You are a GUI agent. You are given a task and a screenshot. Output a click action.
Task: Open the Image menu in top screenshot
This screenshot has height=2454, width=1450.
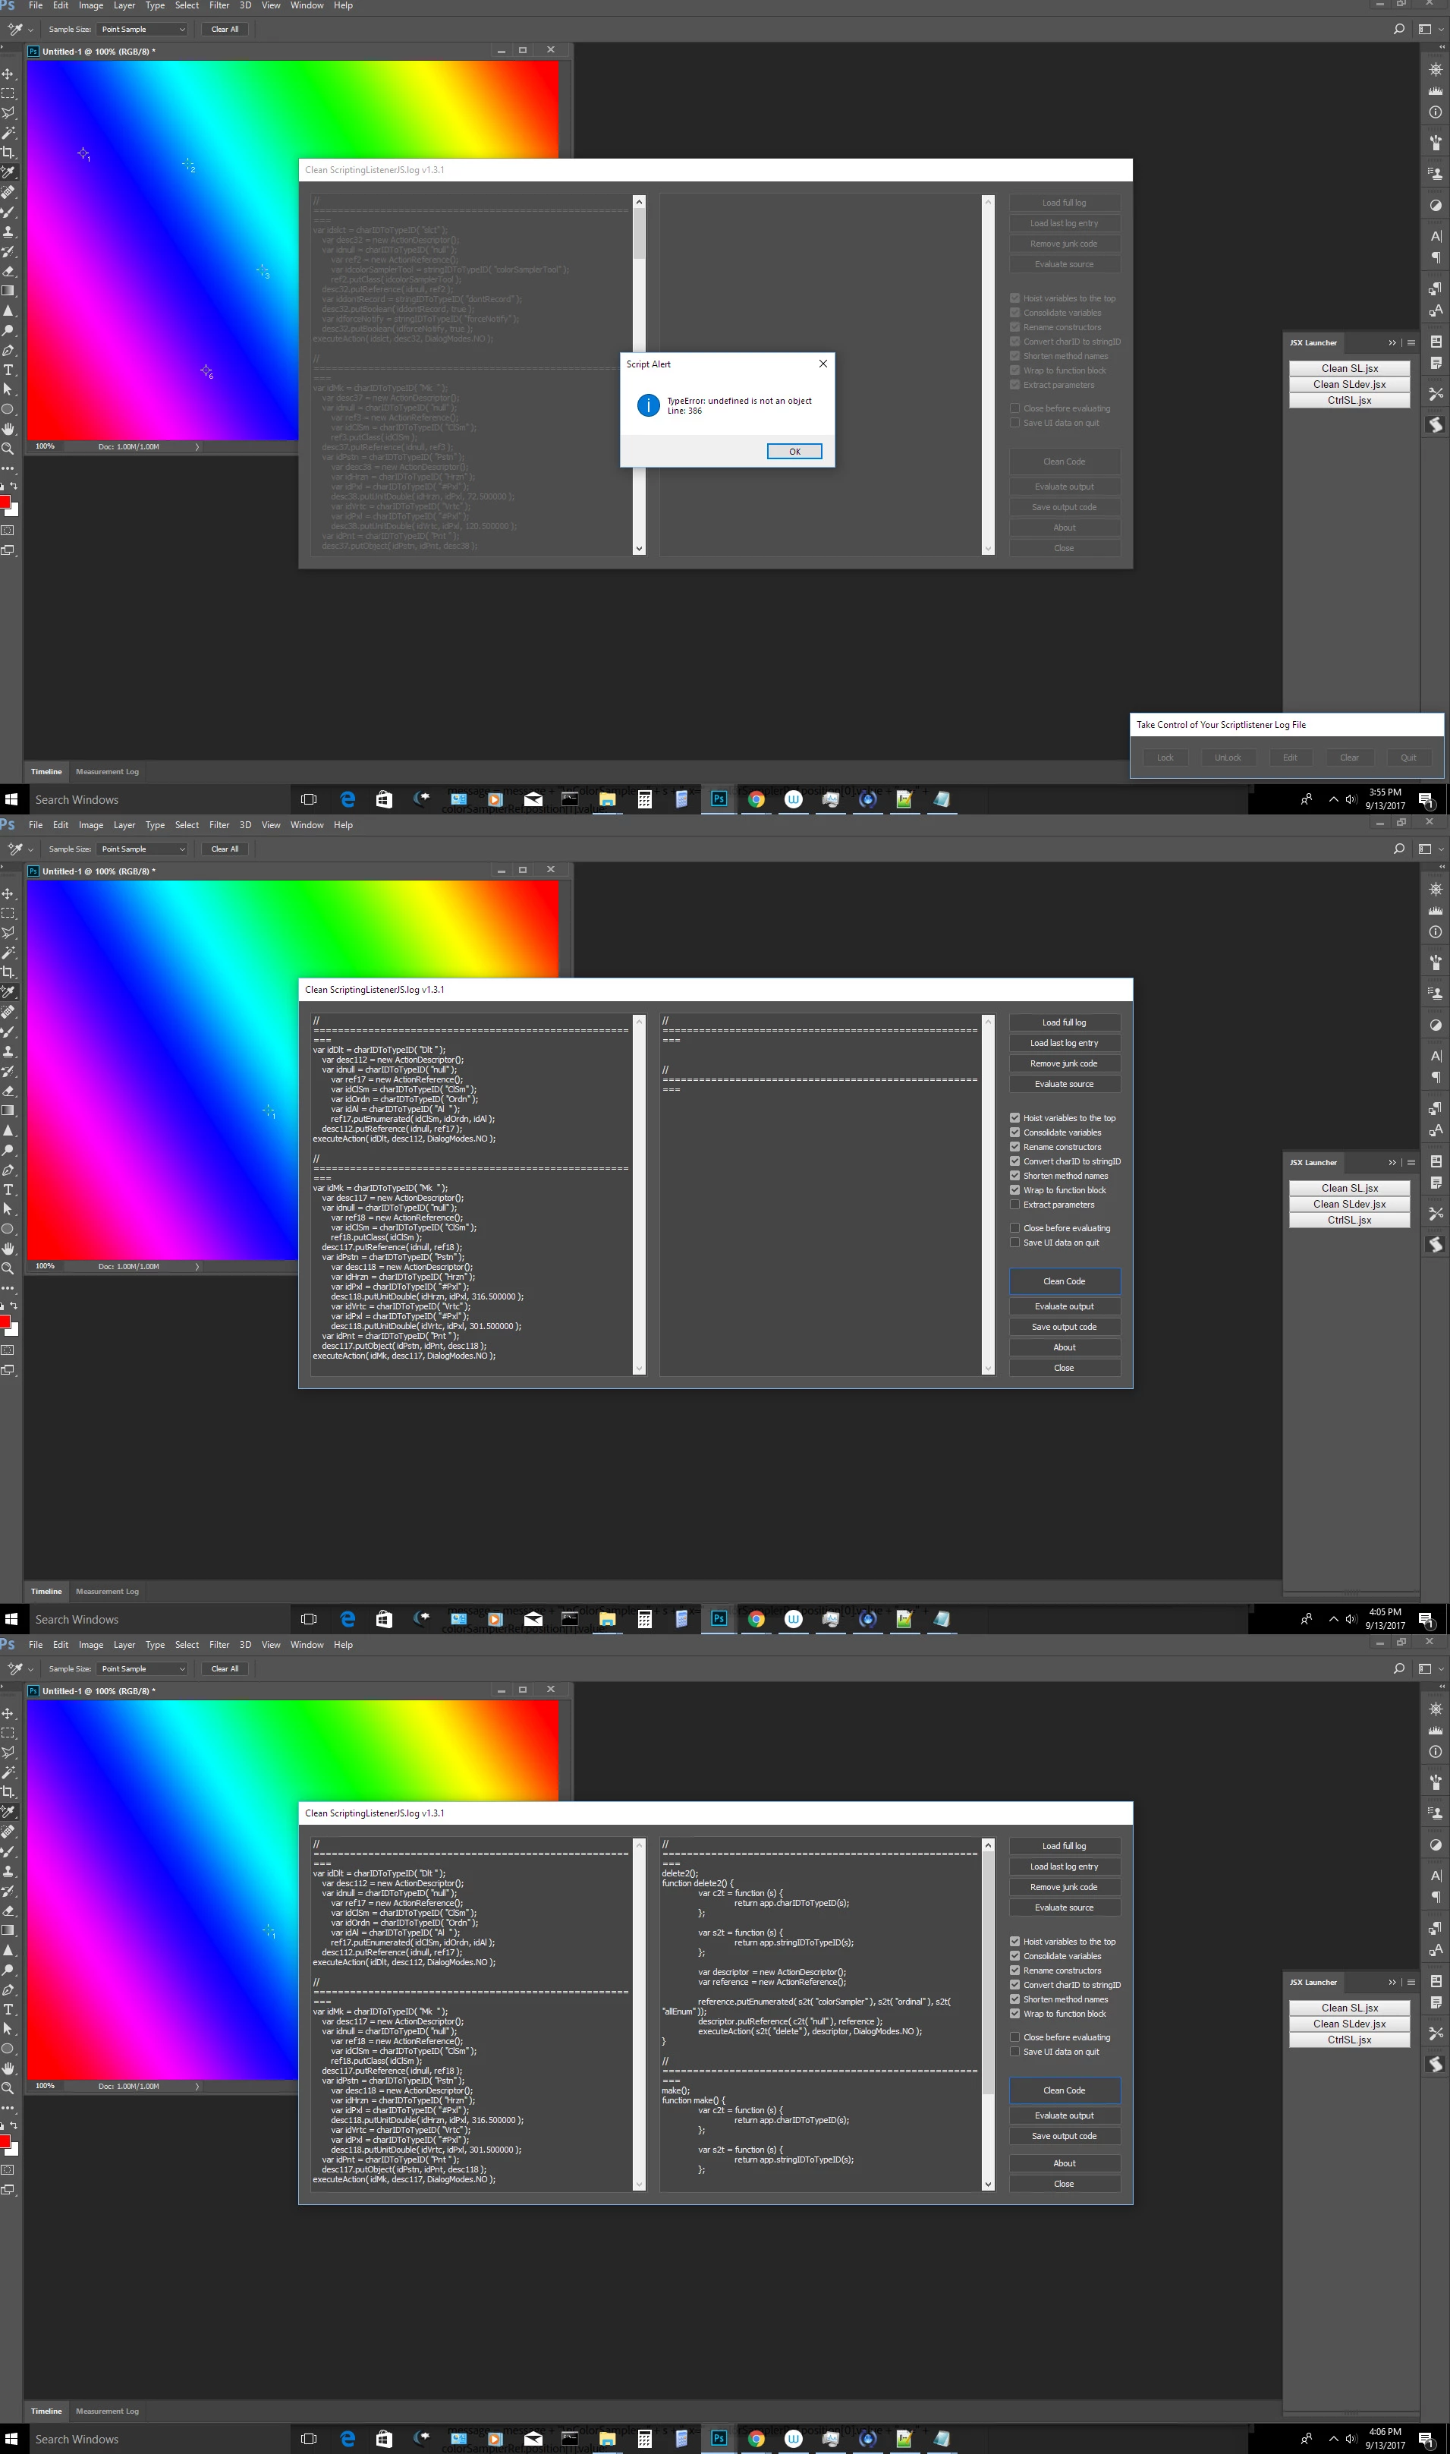point(91,6)
